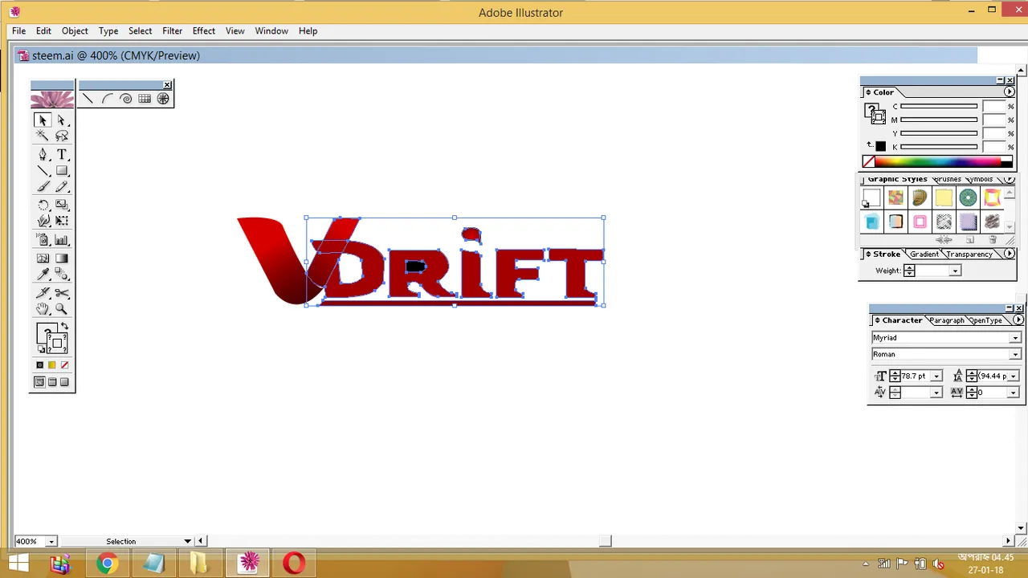Select the Magic Wand tool
Image resolution: width=1028 pixels, height=578 pixels.
click(x=43, y=136)
